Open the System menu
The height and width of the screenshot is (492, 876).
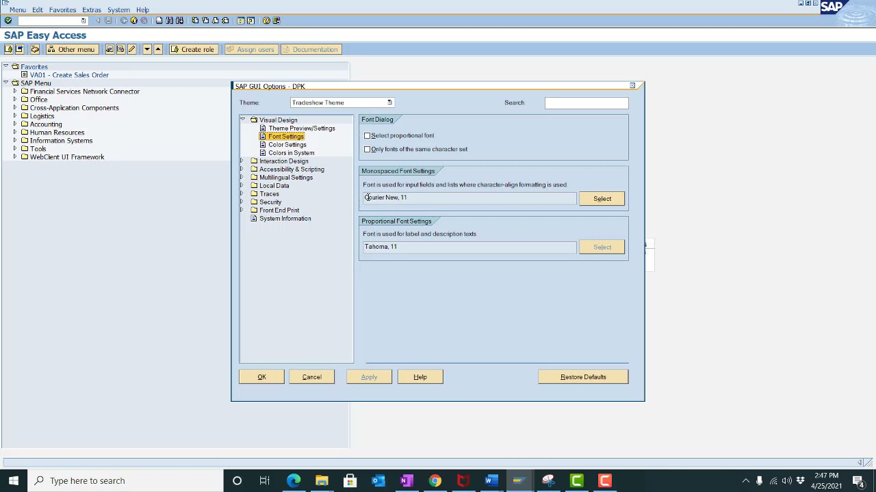[x=118, y=10]
